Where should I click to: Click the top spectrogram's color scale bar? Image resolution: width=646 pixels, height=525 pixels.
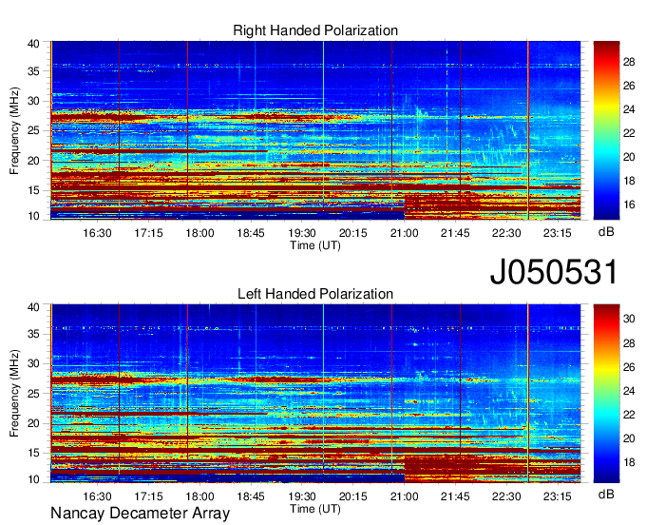click(606, 130)
